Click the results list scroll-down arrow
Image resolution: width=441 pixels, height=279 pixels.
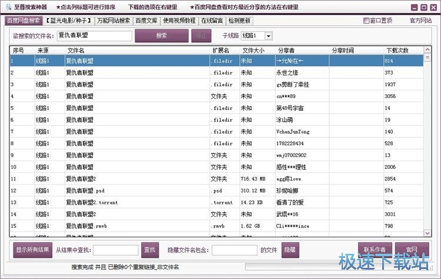coord(427,233)
